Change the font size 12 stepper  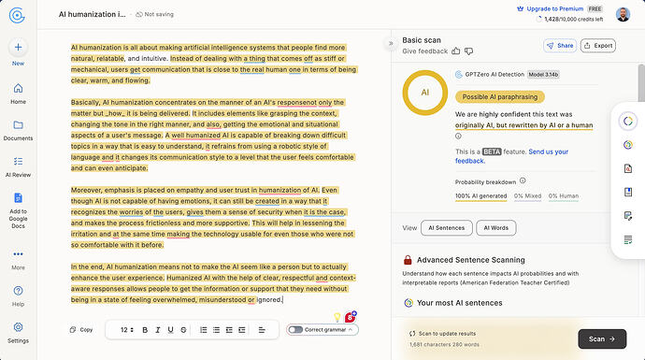[127, 330]
